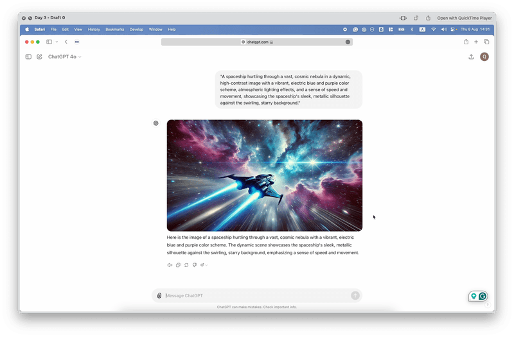Open the Wi-Fi menu bar status

433,30
